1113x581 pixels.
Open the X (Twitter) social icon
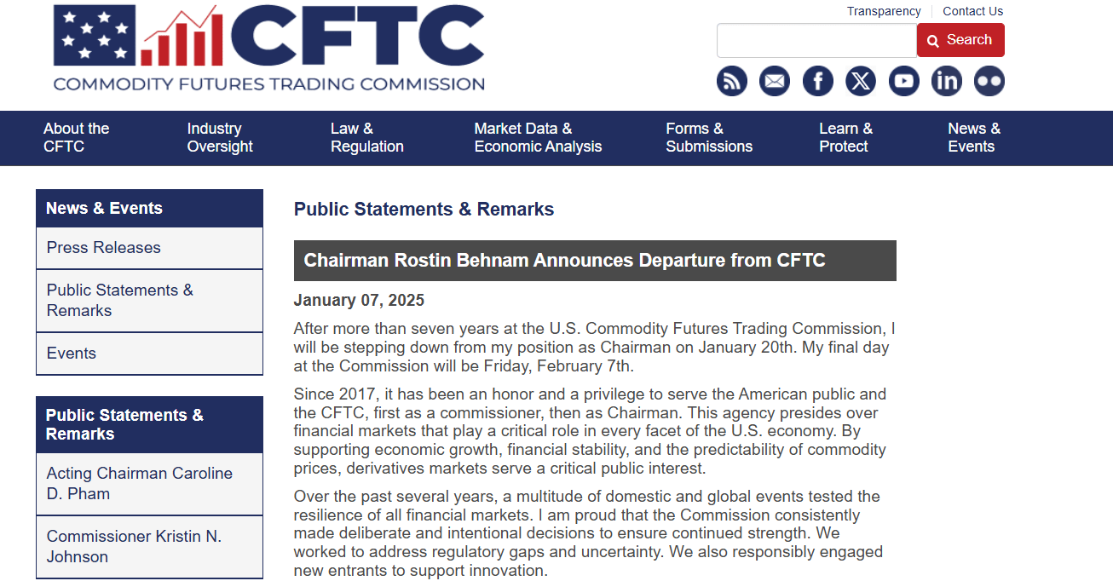[861, 81]
